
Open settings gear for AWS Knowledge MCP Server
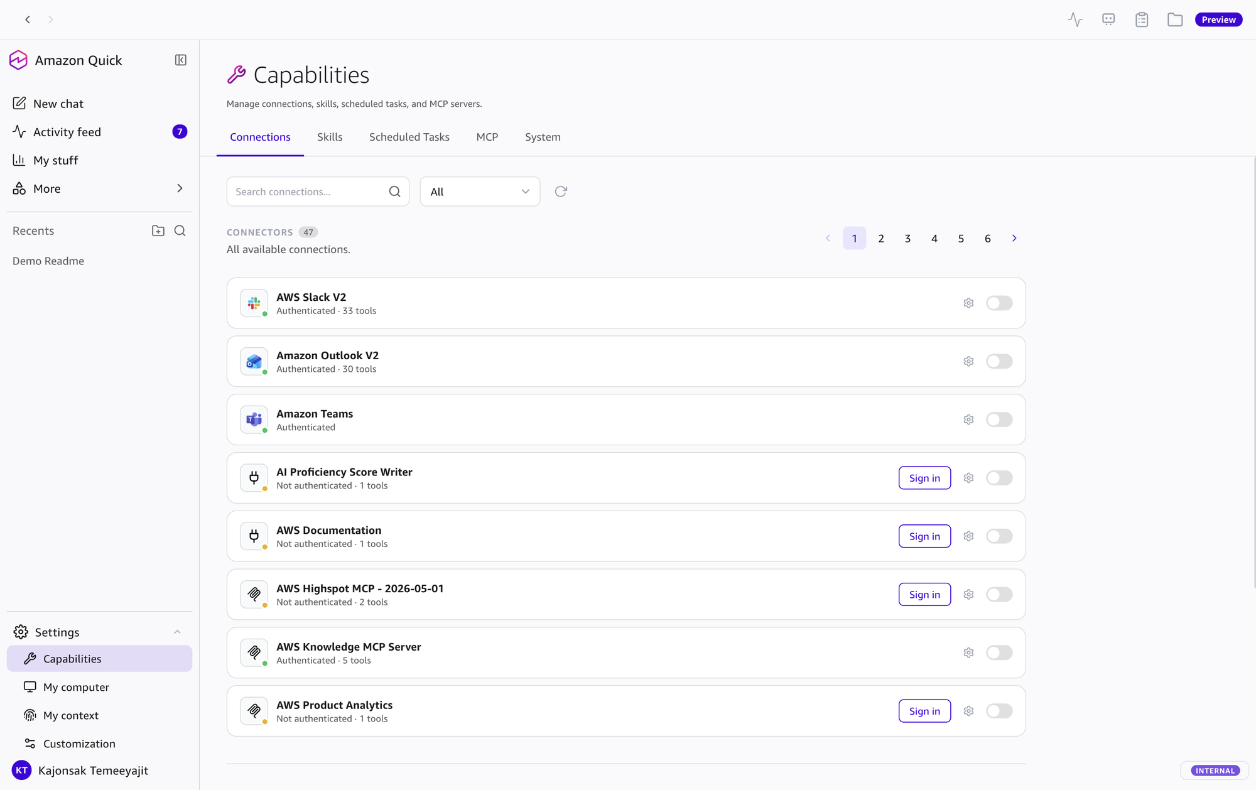click(968, 653)
